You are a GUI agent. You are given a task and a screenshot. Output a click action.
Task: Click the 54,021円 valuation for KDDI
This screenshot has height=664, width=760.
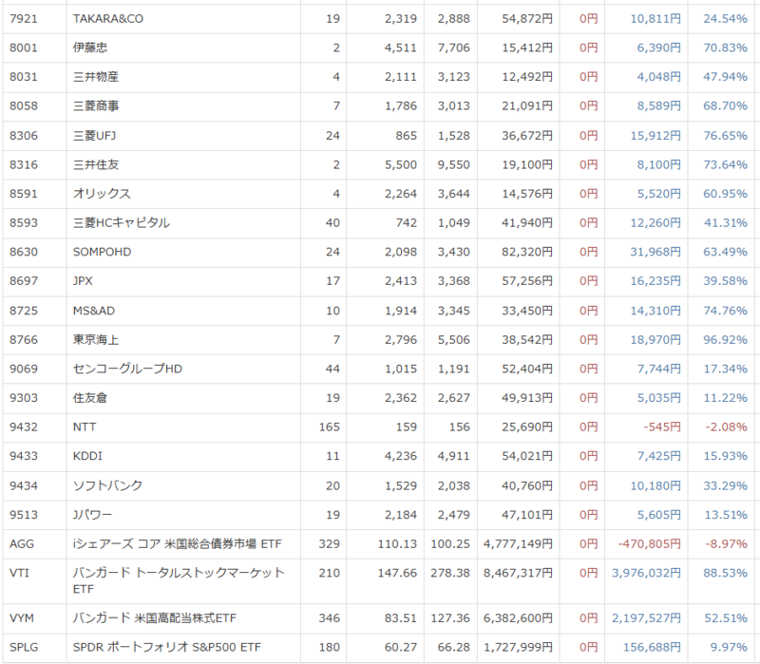(x=527, y=456)
